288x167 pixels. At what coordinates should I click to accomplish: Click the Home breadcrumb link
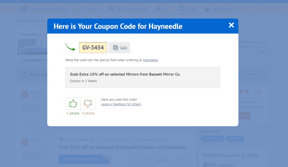19,21
